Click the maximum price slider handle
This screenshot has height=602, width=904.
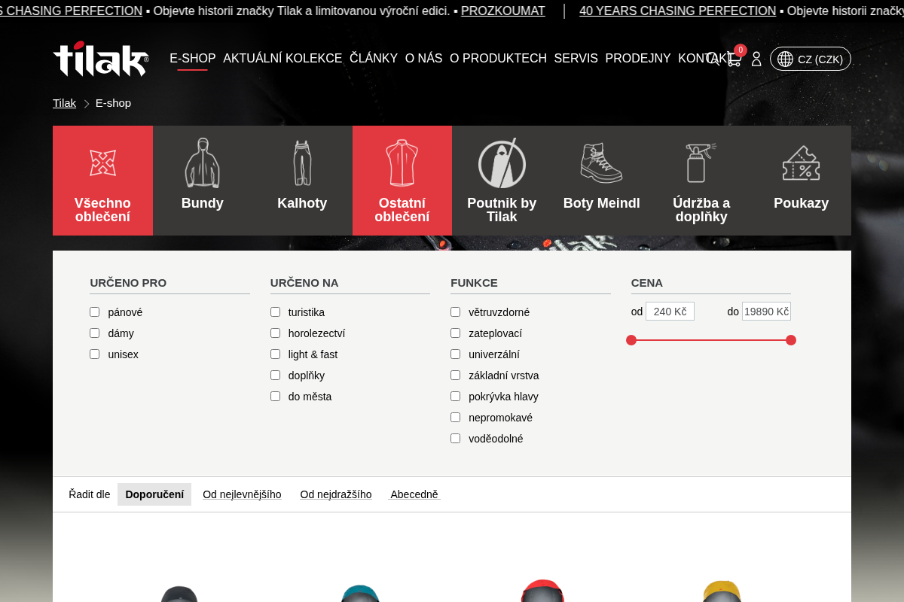pyautogui.click(x=791, y=340)
